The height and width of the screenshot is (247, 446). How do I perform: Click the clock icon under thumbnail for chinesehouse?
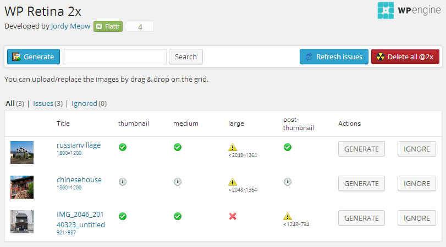123,182
